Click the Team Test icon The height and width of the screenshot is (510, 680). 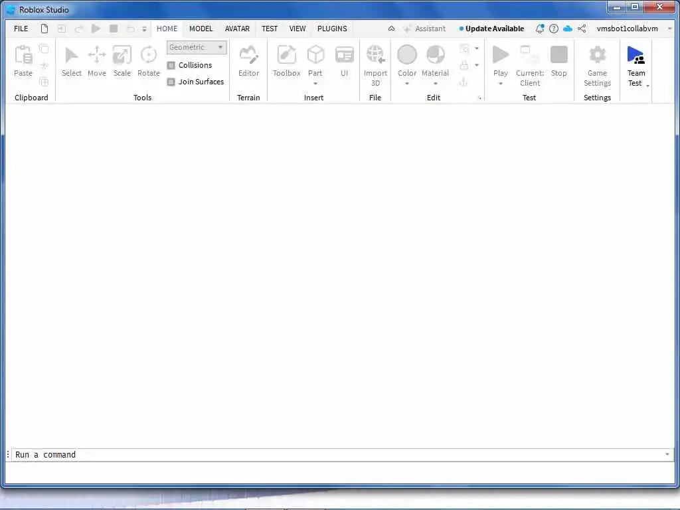pyautogui.click(x=636, y=55)
